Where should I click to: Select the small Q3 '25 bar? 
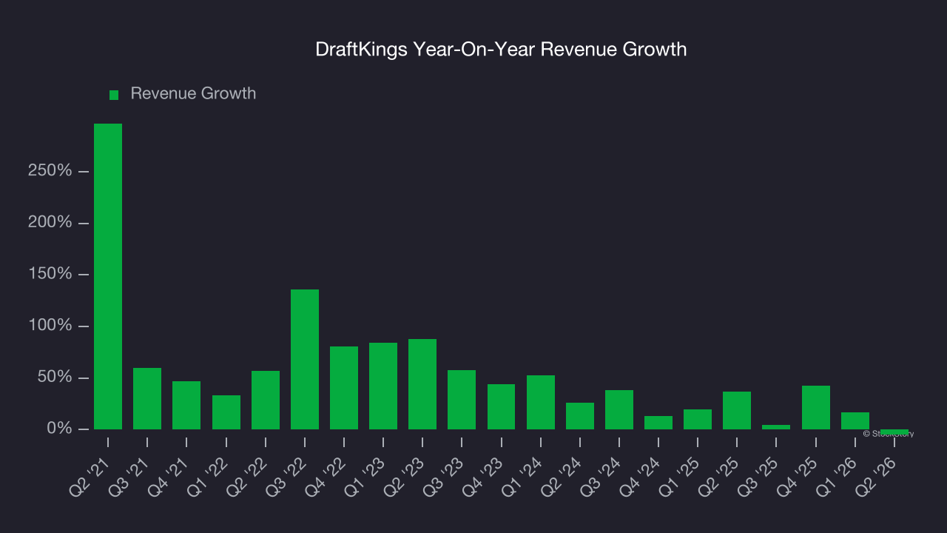pyautogui.click(x=777, y=427)
